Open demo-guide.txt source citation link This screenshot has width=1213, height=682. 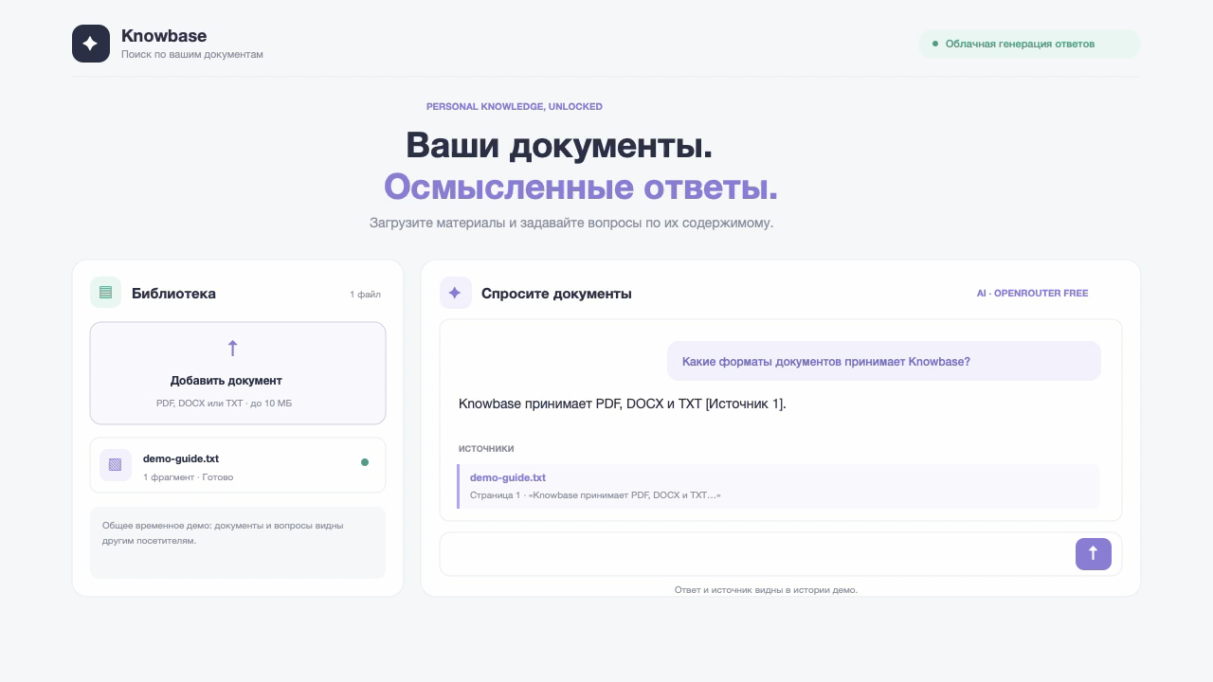click(508, 477)
